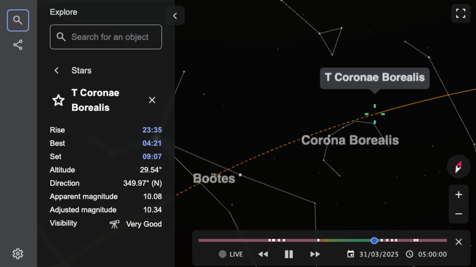
Task: Select the magnifying glass search tool in sidebar
Action: pyautogui.click(x=18, y=20)
